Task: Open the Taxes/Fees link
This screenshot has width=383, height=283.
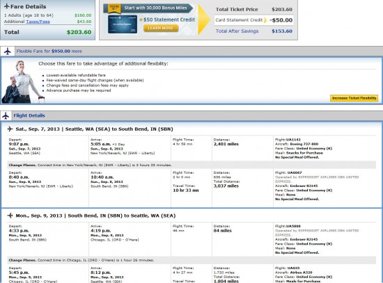Action: click(x=38, y=22)
